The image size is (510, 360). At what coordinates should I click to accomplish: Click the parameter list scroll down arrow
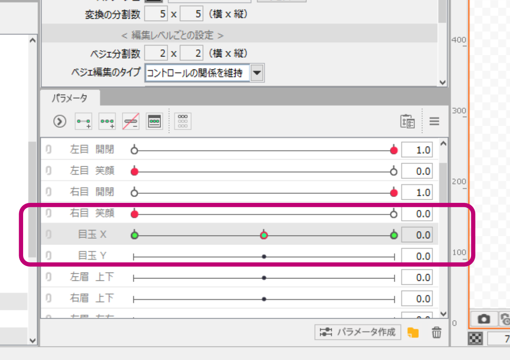coord(443,314)
